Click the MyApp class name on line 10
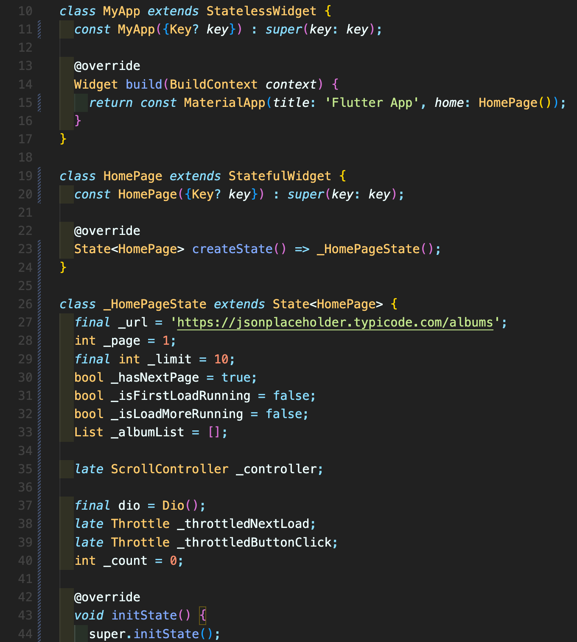 point(121,11)
